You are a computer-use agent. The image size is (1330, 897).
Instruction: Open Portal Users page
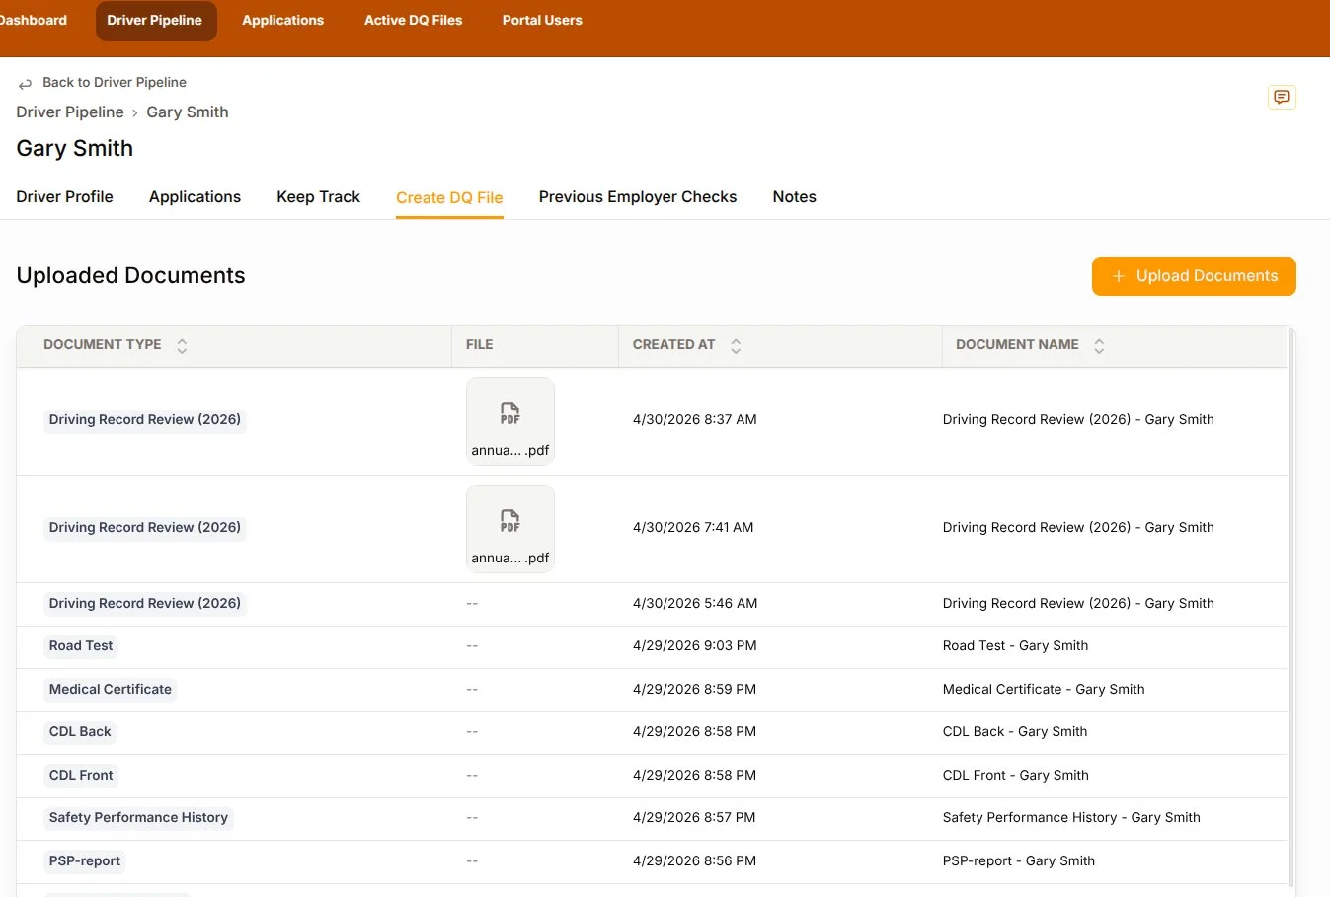[x=542, y=20]
